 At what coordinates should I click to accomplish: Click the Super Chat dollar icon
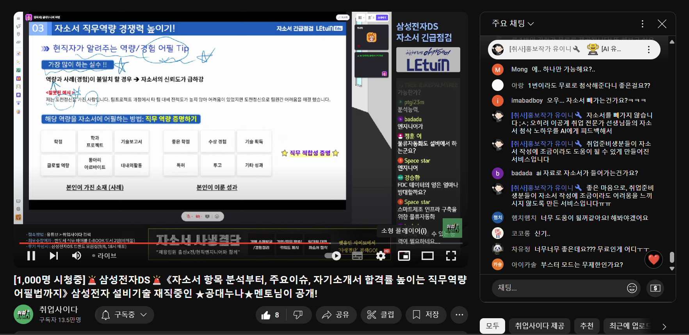click(655, 288)
